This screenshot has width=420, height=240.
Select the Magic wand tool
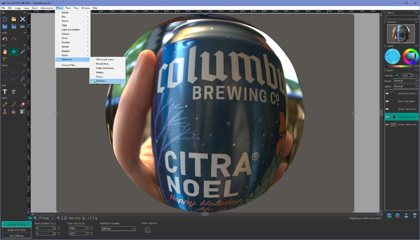tap(22, 79)
